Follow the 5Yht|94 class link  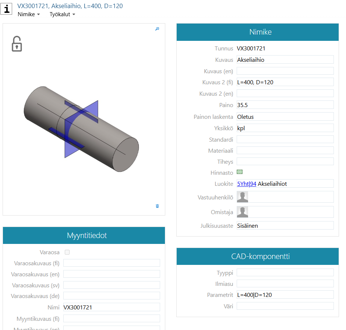coord(246,184)
